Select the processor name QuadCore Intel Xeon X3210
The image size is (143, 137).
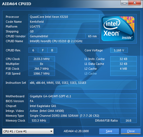point(64,17)
